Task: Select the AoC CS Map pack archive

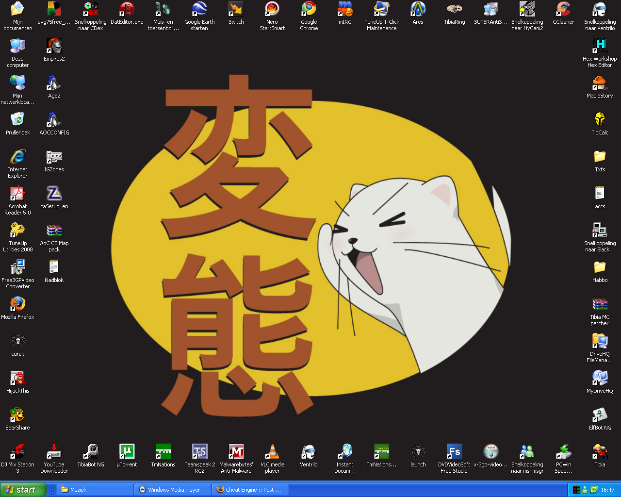Action: (54, 230)
